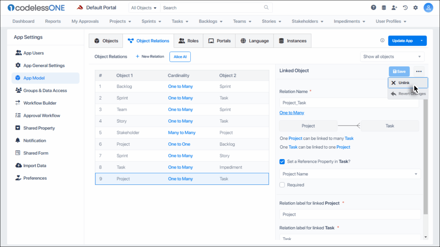Enable the Required checkbox
440x247 pixels.
pyautogui.click(x=282, y=185)
